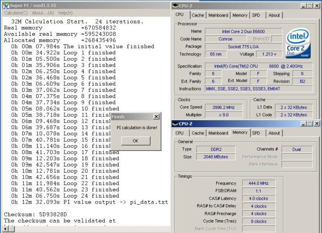Image resolution: width=322 pixels, height=233 pixels.
Task: Select the CPU tab in top CPU-Z window
Action: click(x=179, y=14)
